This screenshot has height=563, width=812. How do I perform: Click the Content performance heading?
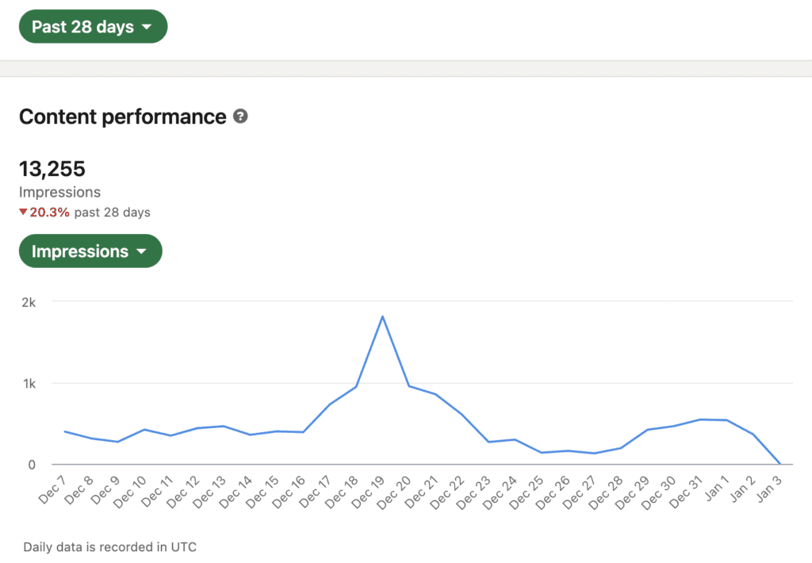pyautogui.click(x=123, y=117)
